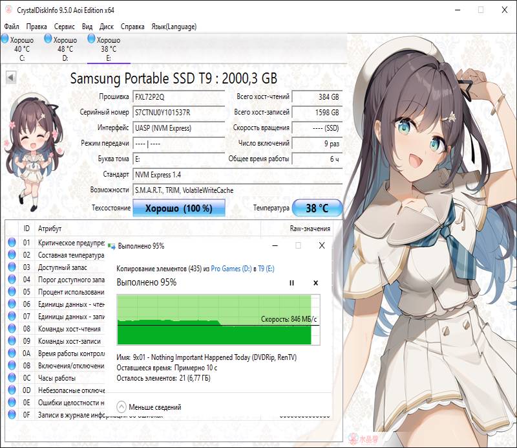This screenshot has height=448, width=517.
Task: Open the Сервис menu
Action: 65,27
